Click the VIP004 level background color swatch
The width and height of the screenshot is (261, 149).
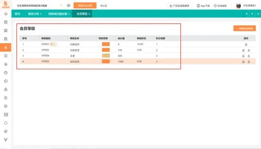(x=106, y=56)
